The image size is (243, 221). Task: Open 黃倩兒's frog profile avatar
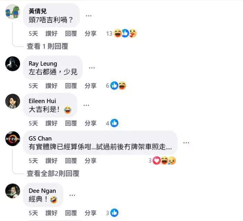coord(12,12)
